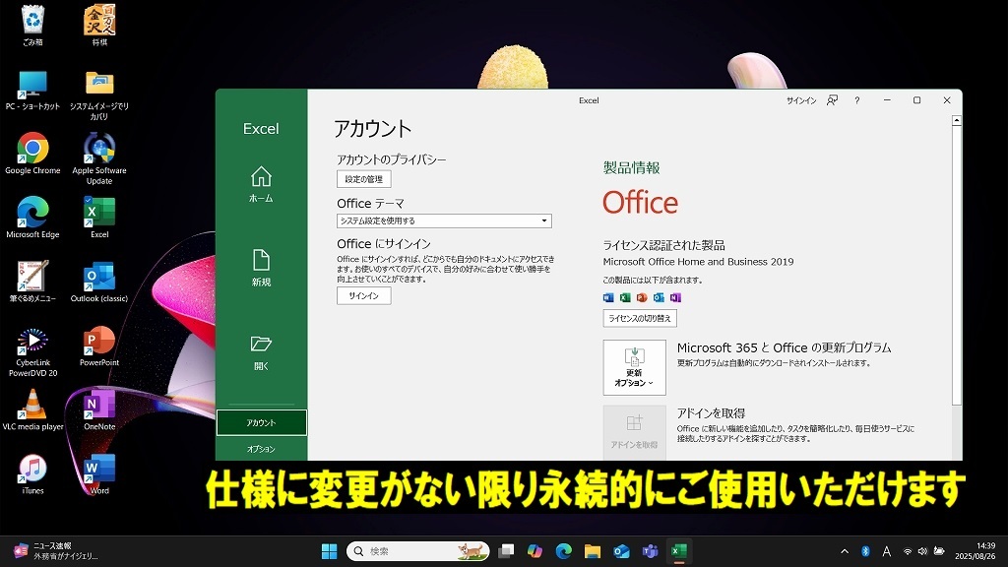Click the vertical scrollbar of the Account page

point(957,265)
